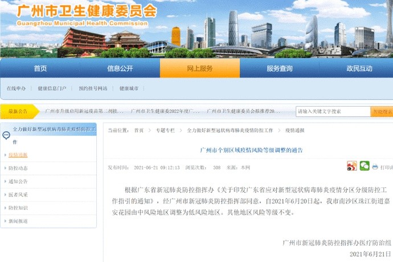Open the 首页 navigation tab
The image size is (393, 262).
click(x=40, y=68)
